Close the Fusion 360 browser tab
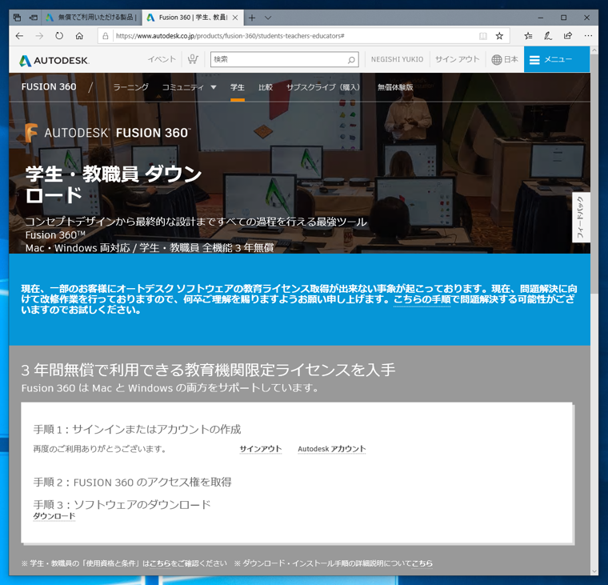Screen dimensions: 608x585 (x=235, y=18)
